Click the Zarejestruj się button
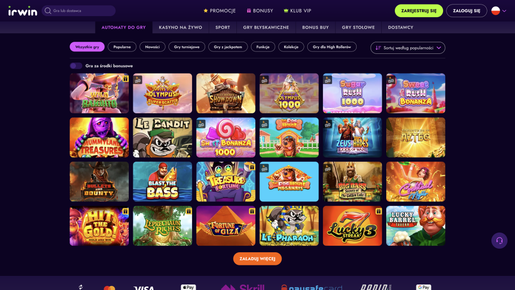The image size is (515, 290). [x=419, y=11]
